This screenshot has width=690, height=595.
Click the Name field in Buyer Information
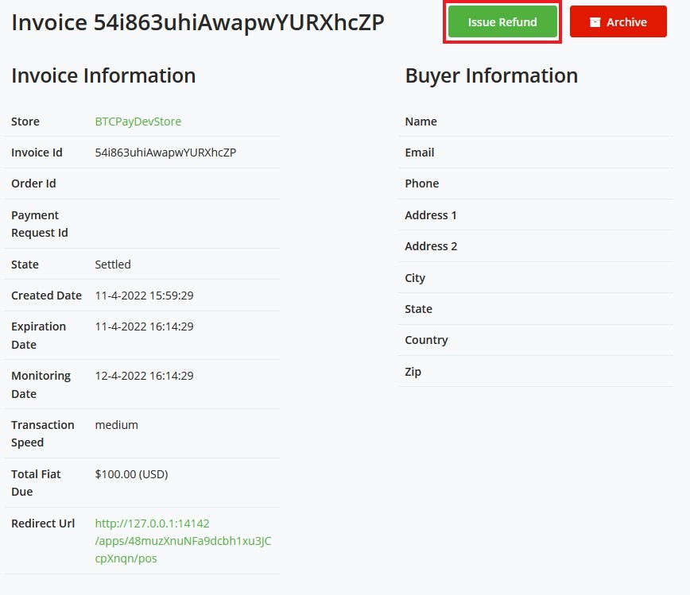pyautogui.click(x=421, y=122)
